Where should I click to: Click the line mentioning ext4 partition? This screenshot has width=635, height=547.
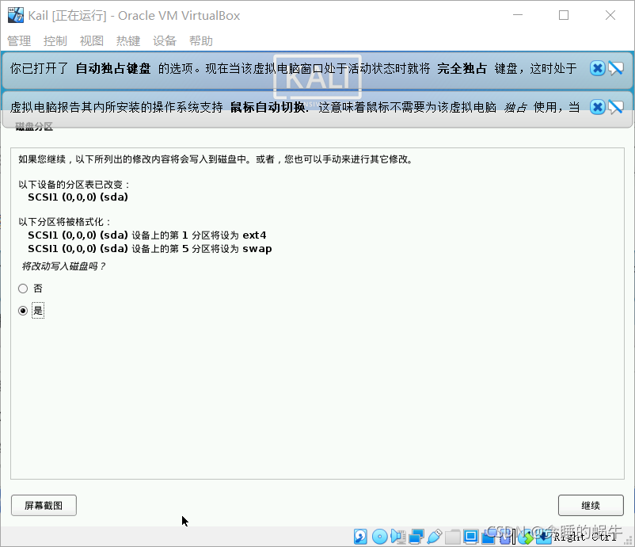tap(147, 235)
